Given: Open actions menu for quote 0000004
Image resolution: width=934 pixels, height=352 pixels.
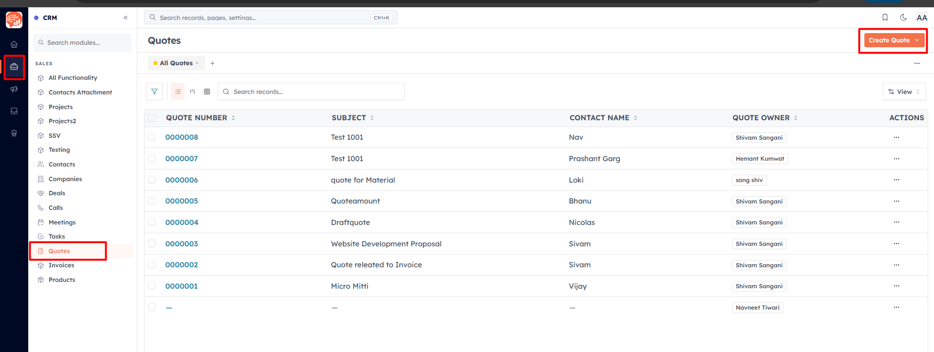Looking at the screenshot, I should pos(897,222).
